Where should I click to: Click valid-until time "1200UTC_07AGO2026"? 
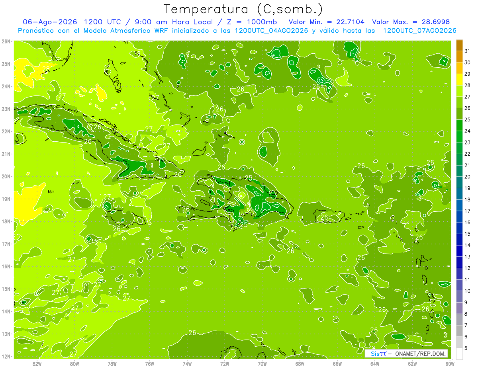pos(419,31)
